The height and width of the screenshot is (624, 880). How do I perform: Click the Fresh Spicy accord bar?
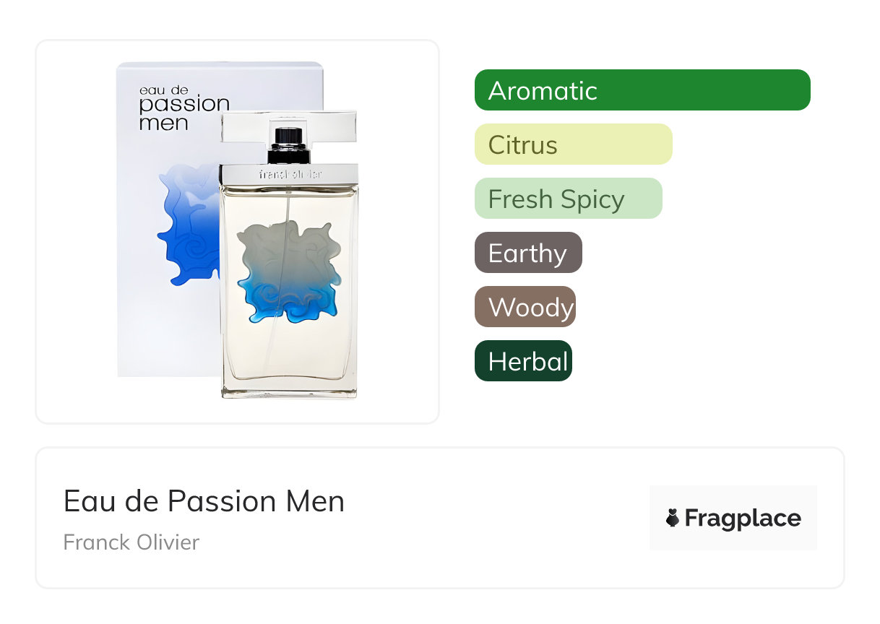568,199
